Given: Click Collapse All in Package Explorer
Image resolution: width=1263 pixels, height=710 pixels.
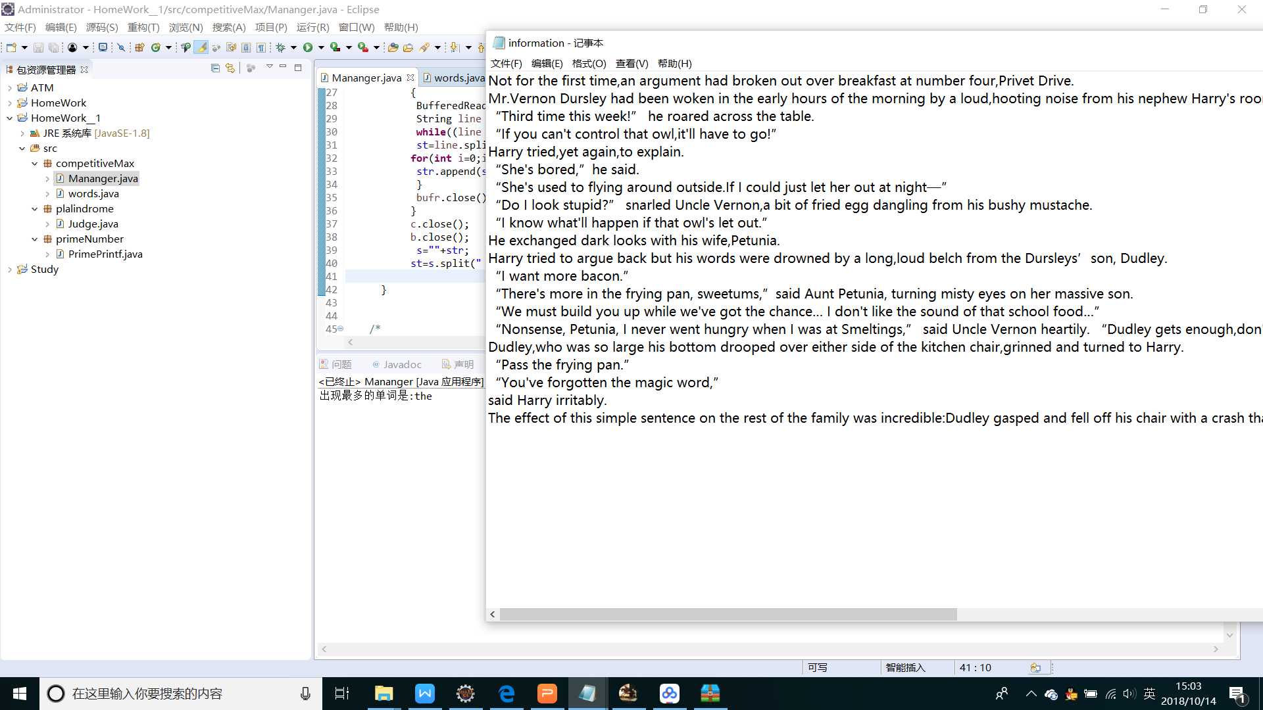Looking at the screenshot, I should pyautogui.click(x=215, y=68).
